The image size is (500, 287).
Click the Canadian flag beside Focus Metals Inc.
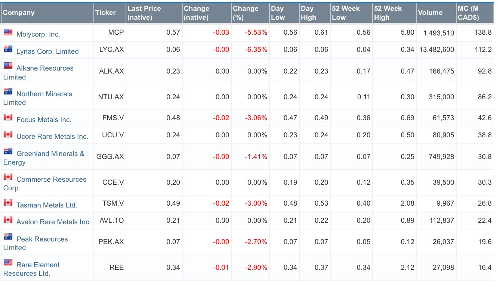click(x=8, y=118)
